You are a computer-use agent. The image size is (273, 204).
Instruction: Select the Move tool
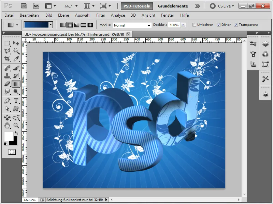pos(16,43)
